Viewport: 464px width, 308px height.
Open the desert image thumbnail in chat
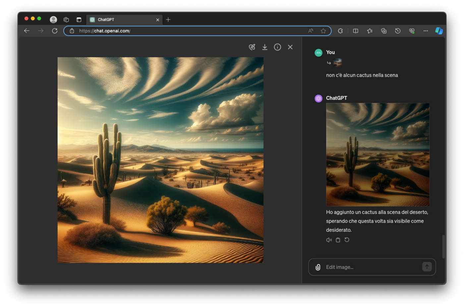[377, 154]
